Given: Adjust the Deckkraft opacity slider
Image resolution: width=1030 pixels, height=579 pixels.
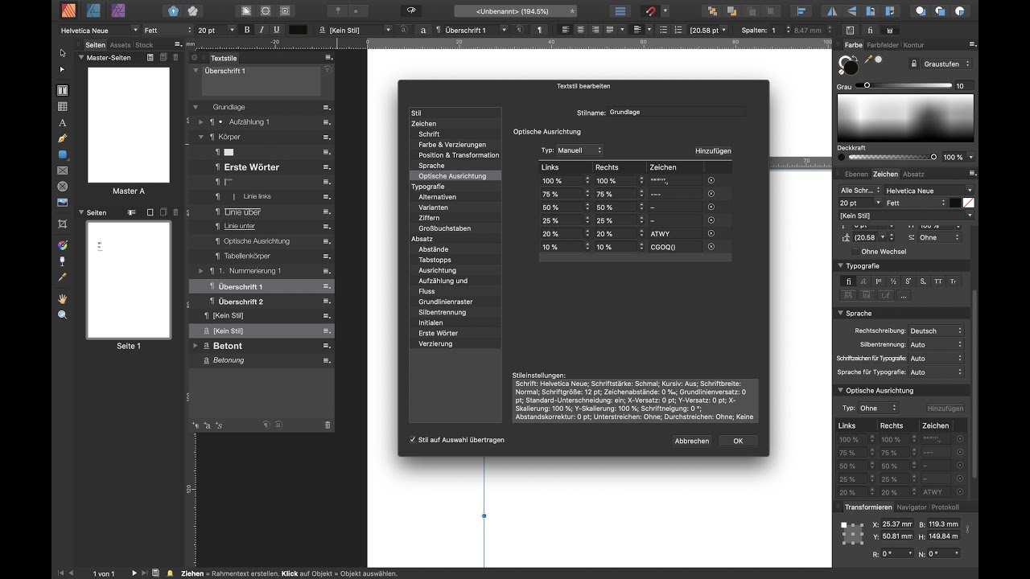Looking at the screenshot, I should point(893,157).
